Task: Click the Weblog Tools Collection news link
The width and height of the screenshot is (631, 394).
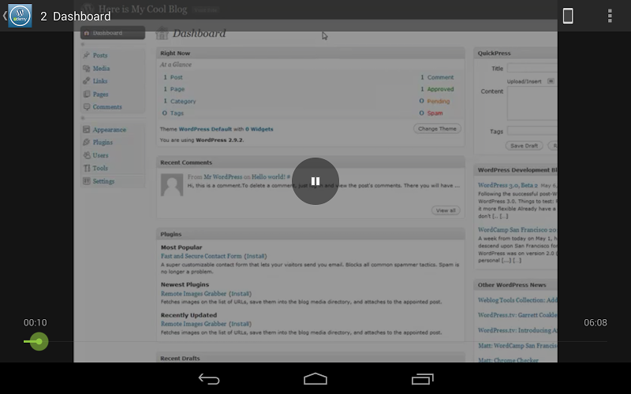Action: [x=517, y=300]
